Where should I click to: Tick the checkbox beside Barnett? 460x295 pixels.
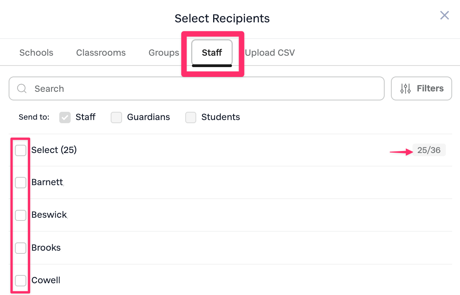(21, 182)
